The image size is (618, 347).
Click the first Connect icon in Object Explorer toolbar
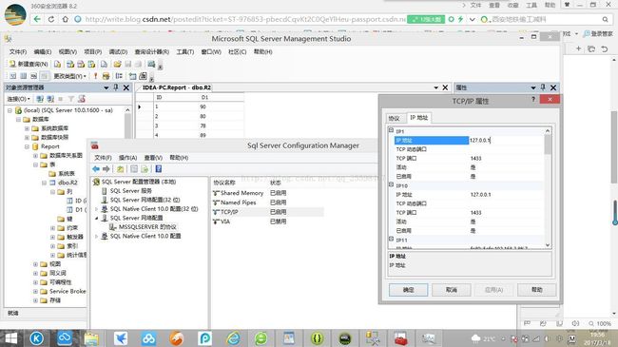click(40, 99)
